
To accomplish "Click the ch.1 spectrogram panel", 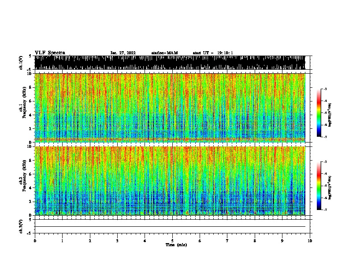I will click(x=170, y=108).
